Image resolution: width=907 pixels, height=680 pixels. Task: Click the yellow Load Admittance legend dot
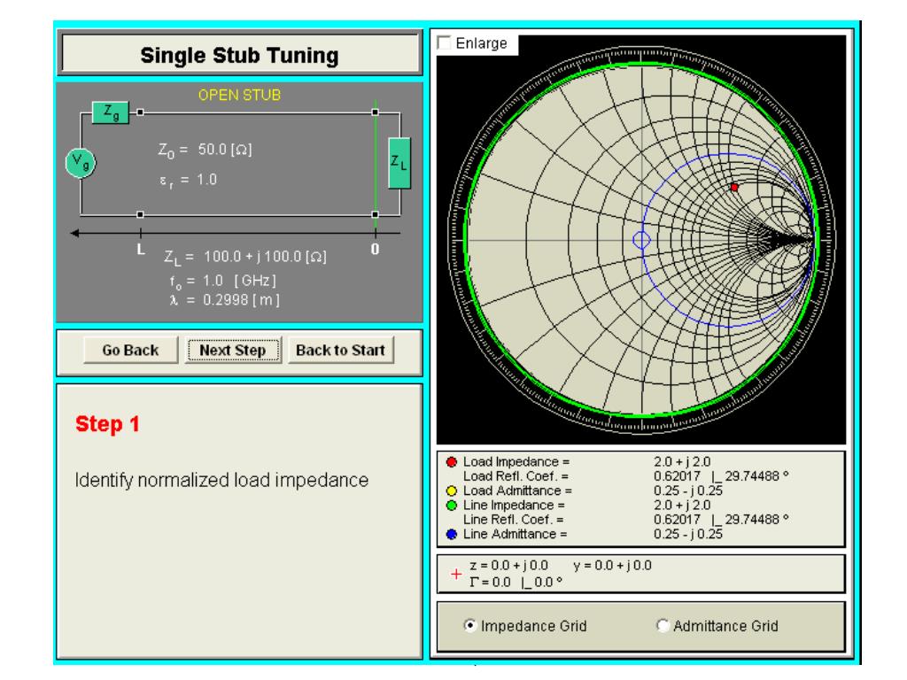point(452,491)
